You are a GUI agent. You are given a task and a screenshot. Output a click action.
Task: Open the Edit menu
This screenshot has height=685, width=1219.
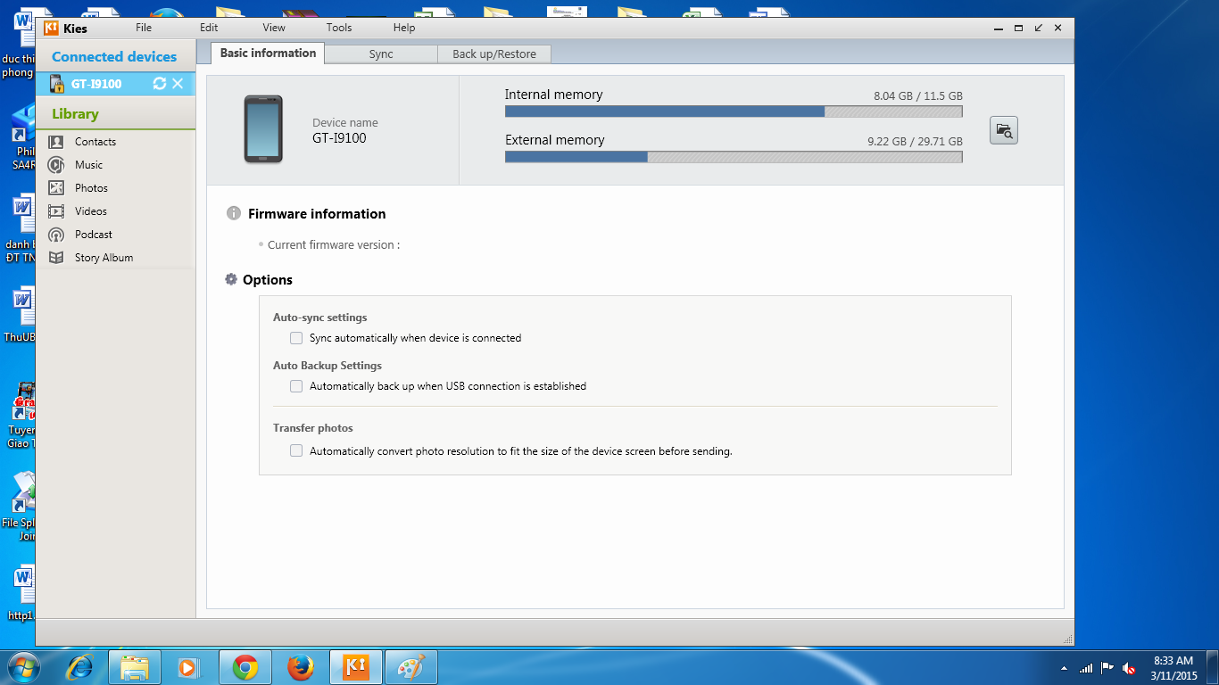click(209, 28)
